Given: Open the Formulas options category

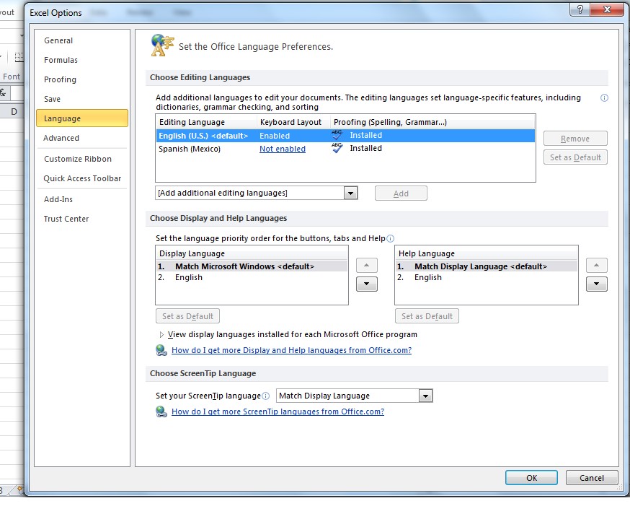Looking at the screenshot, I should point(82,60).
